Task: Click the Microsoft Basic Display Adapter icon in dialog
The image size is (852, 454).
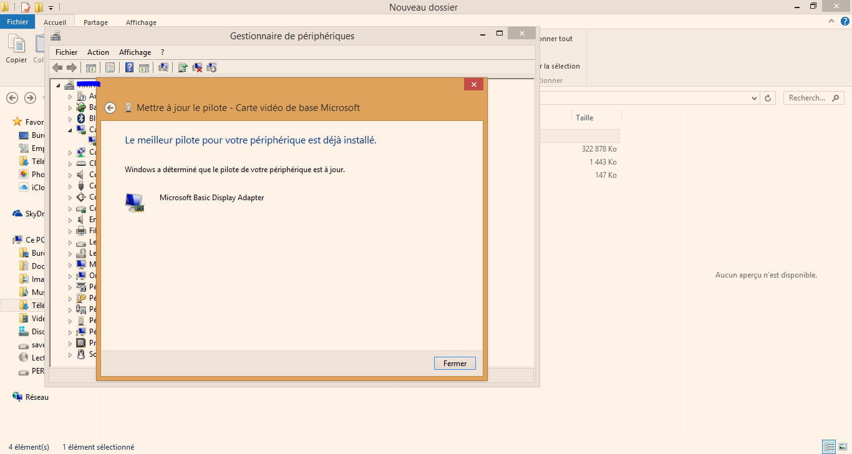Action: [135, 202]
